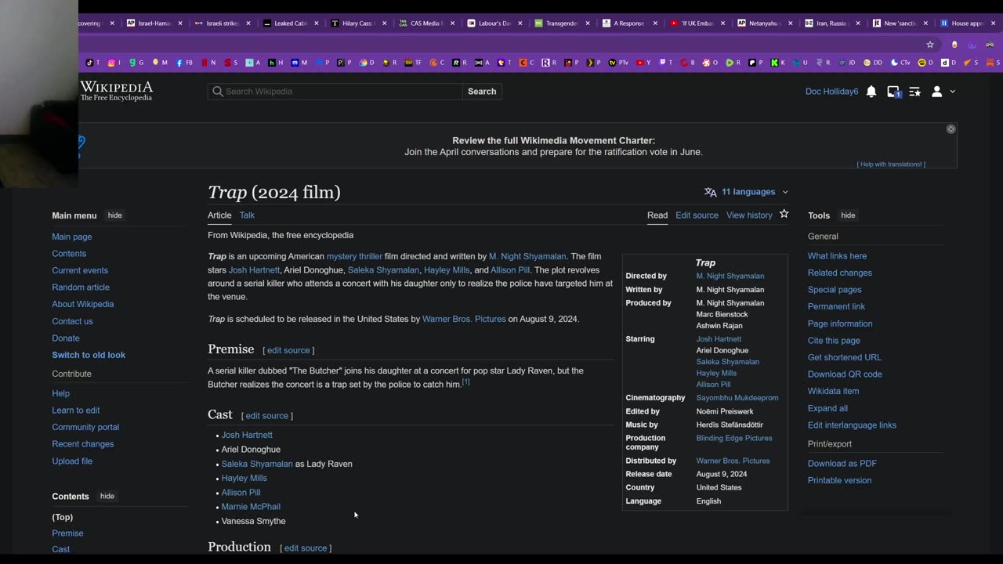Screen dimensions: 1003x564
Task: Open Sayombhu Mukdeeprom link in infobox
Action: coord(737,398)
